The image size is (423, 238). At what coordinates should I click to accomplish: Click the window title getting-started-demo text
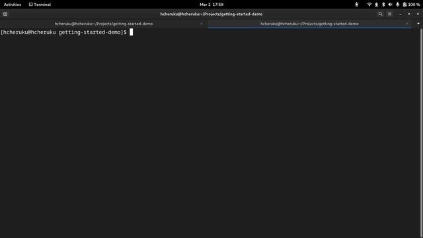coord(211,14)
